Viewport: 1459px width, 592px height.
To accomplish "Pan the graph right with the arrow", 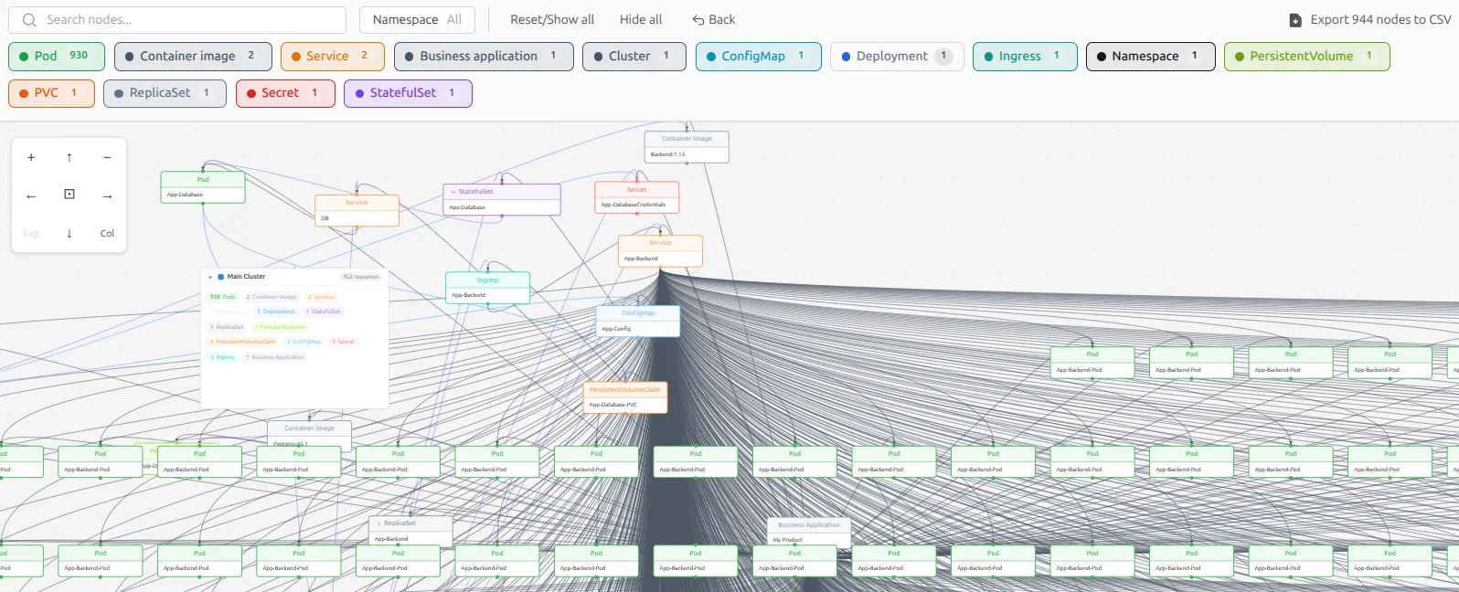I will [107, 196].
